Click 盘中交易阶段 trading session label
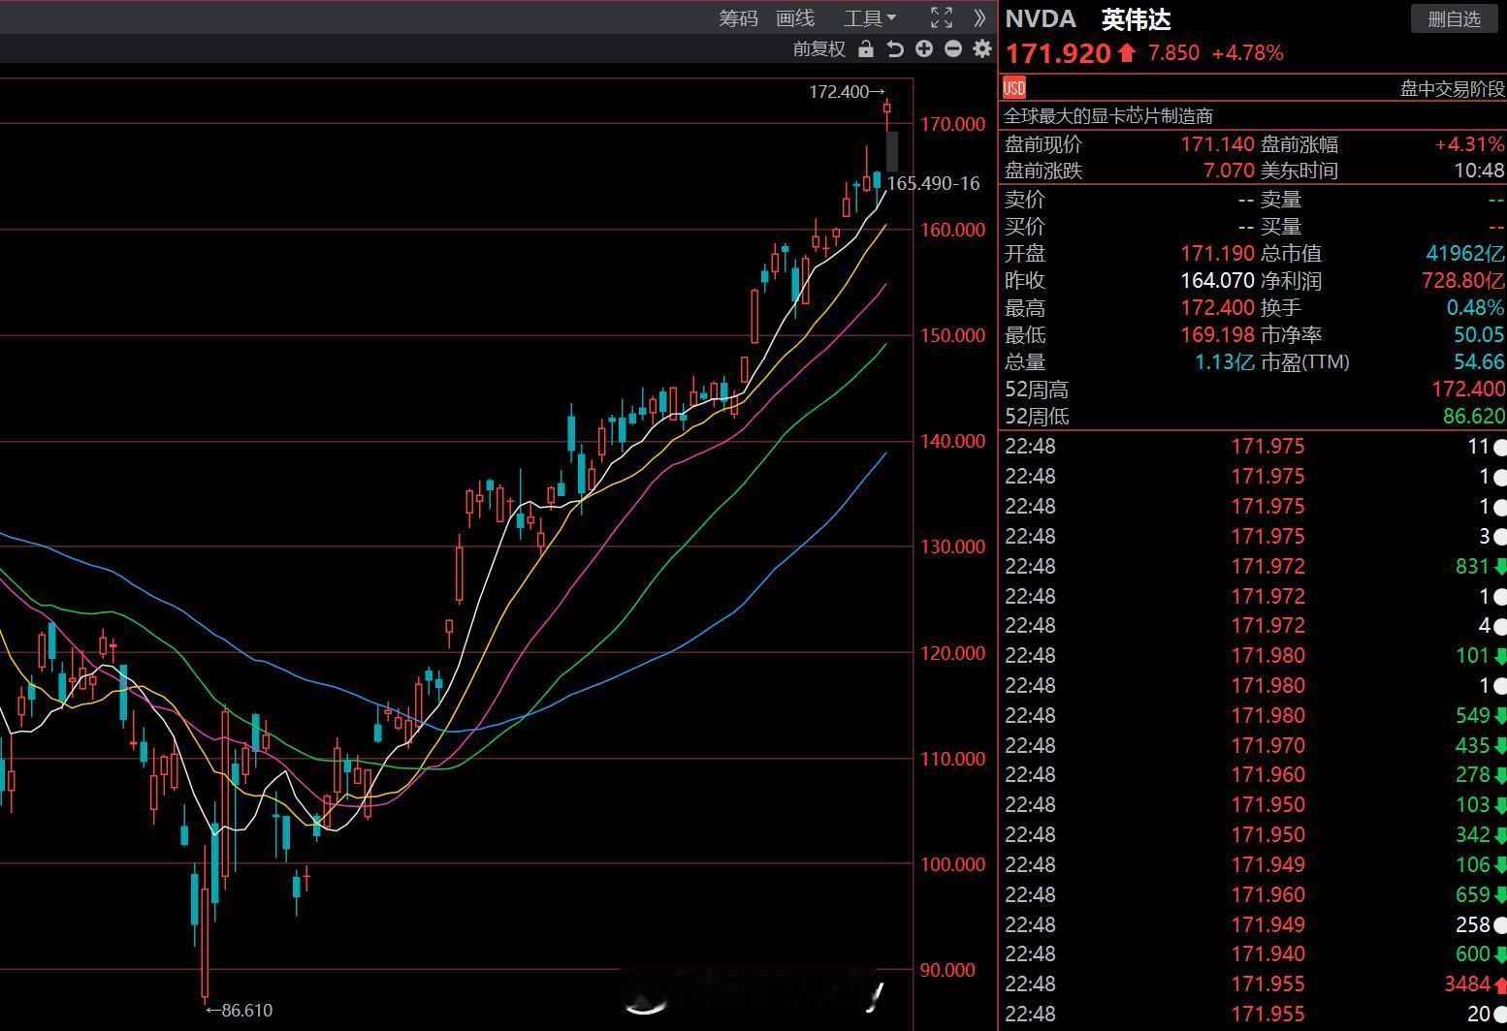Image resolution: width=1507 pixels, height=1031 pixels. coord(1452,89)
